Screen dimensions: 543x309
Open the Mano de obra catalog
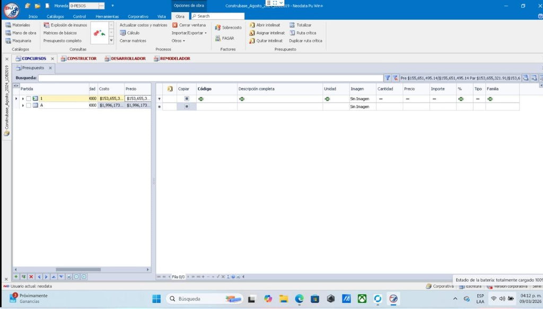coord(21,33)
